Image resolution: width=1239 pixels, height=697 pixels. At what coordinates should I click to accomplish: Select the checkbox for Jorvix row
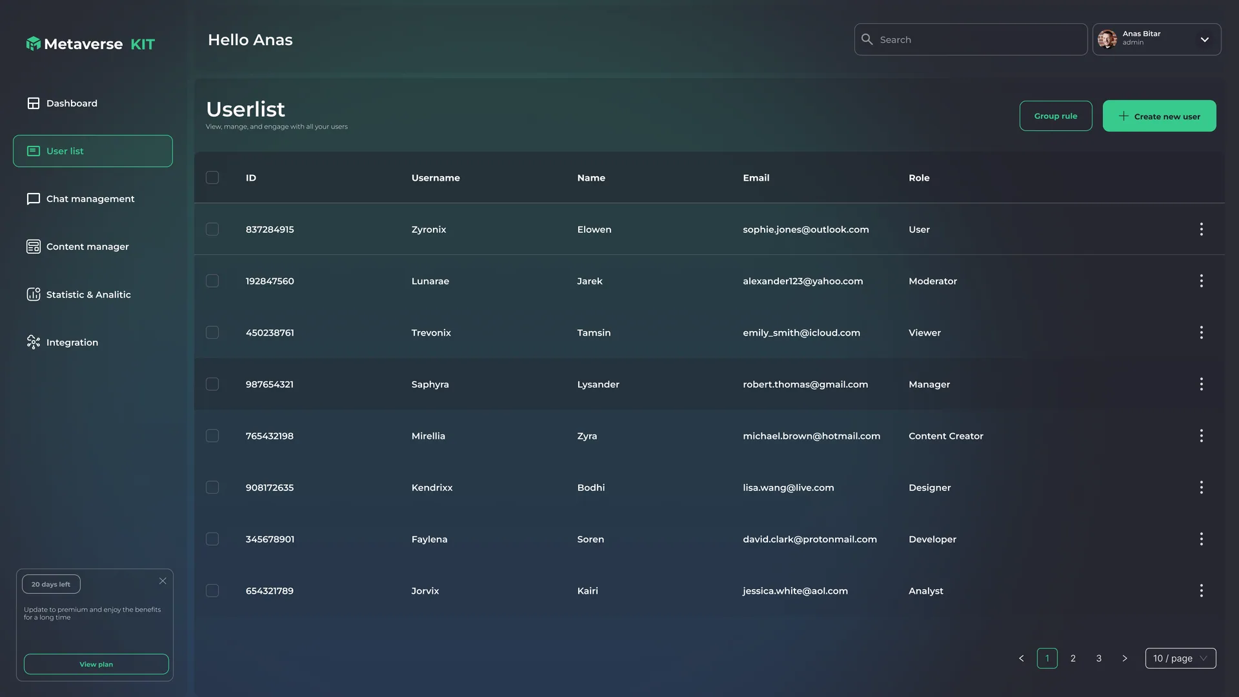pos(212,591)
